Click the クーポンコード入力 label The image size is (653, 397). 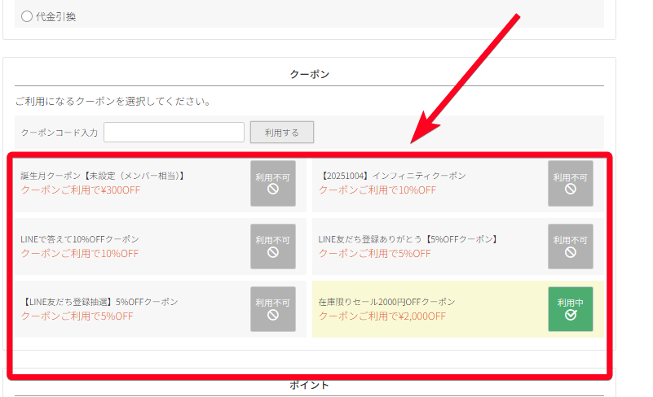[x=59, y=133]
